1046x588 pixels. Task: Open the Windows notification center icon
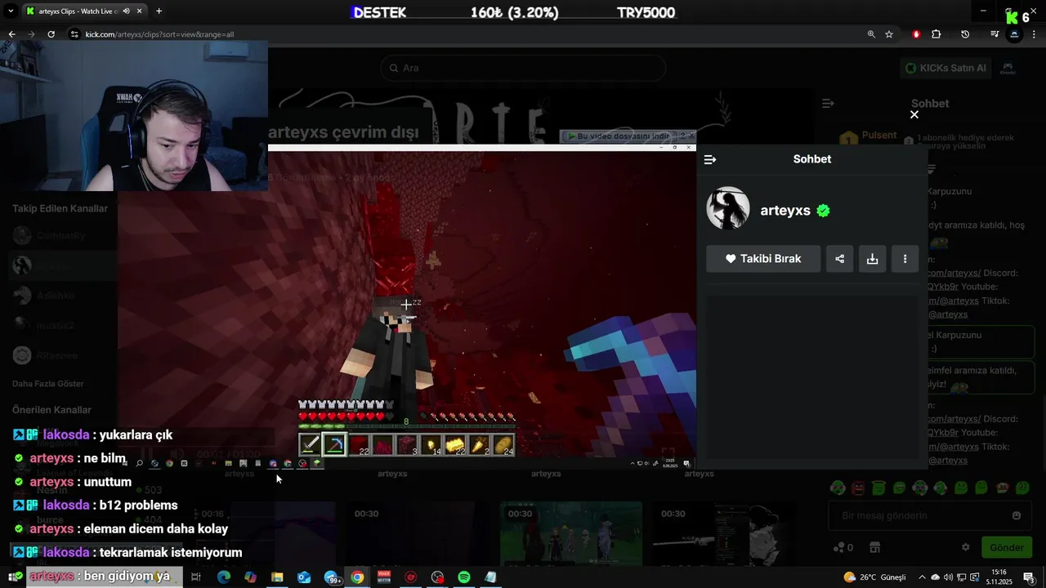click(1029, 577)
